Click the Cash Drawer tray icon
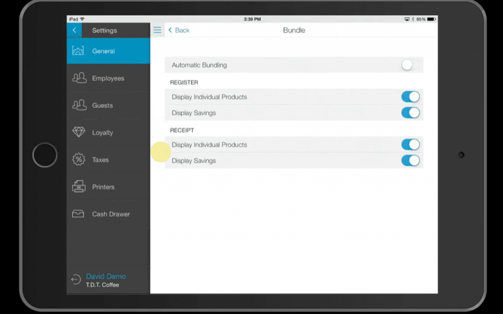 click(x=78, y=214)
